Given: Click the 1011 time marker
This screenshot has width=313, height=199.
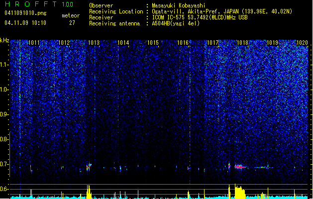Looking at the screenshot, I should click(34, 43).
